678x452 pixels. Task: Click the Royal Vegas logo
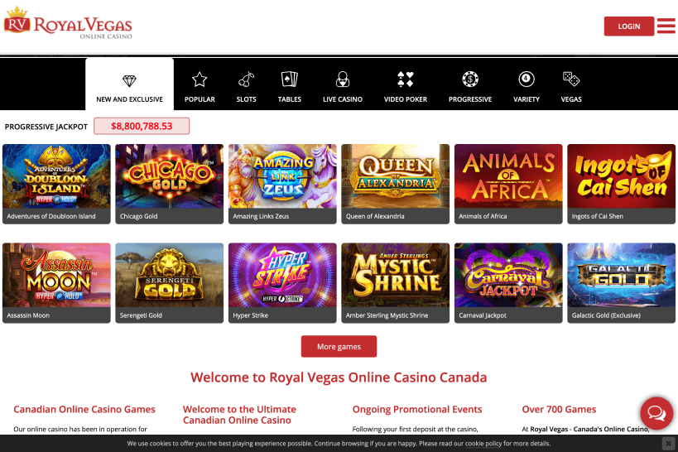(69, 23)
